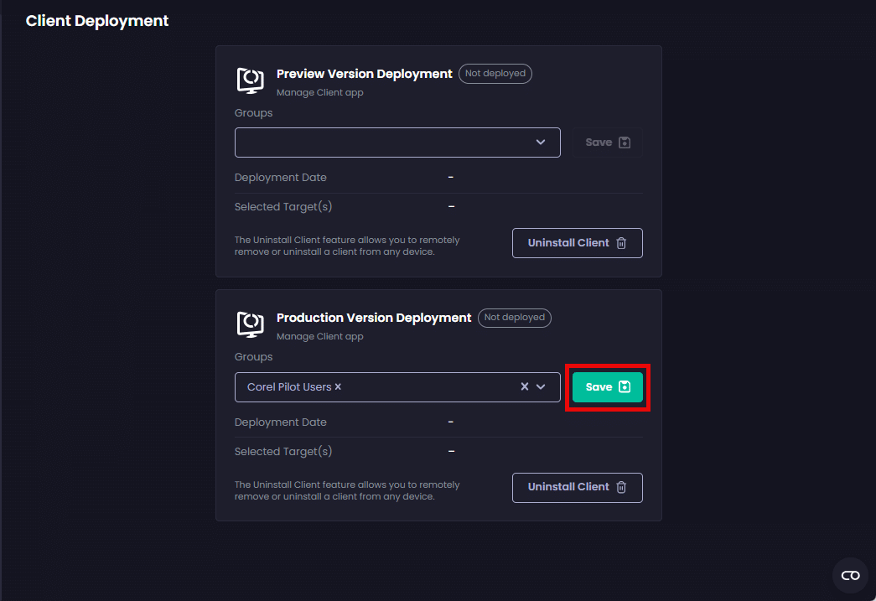Screen dimensions: 876x601
Task: Expand the Preview Groups dropdown chevron
Action: point(541,142)
